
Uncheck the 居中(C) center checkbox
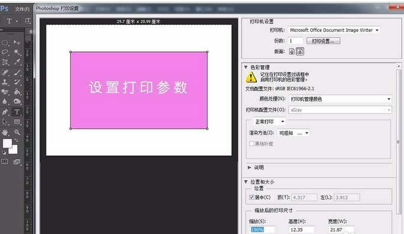pyautogui.click(x=252, y=197)
